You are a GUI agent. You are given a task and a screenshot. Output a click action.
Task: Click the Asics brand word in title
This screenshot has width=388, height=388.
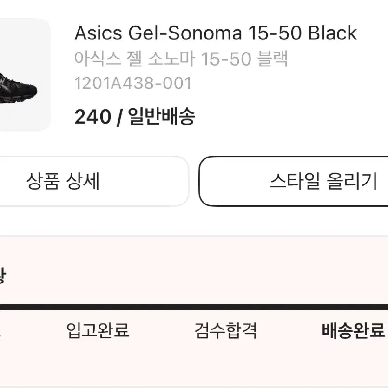[98, 33]
